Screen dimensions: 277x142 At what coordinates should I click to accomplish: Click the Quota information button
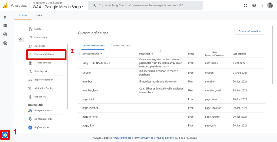(x=249, y=31)
